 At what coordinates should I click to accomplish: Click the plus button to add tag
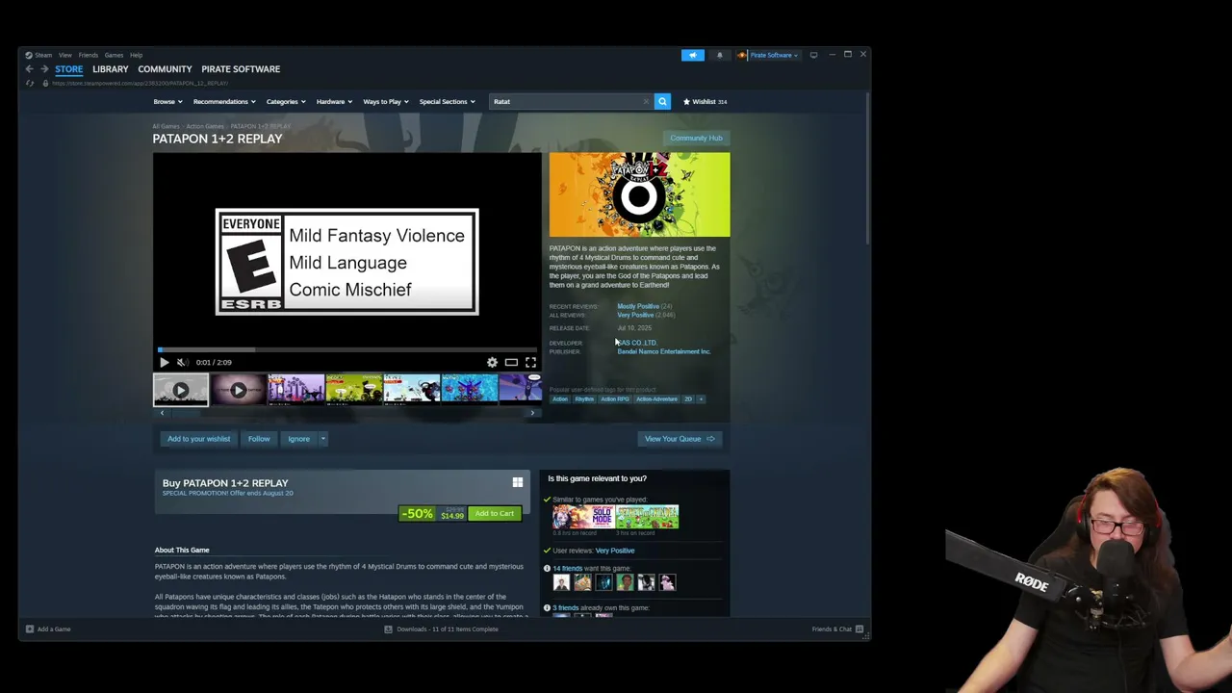701,399
